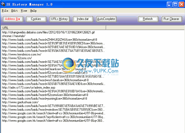Screen dimensions: 185x133
Task: Select the baidu word=%E5%BE%AE row
Action: click(x=54, y=47)
